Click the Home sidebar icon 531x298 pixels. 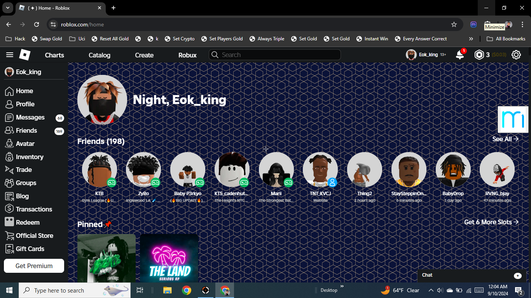[x=9, y=91]
